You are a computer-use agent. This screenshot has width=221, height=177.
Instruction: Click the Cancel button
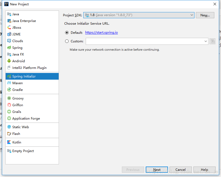tap(181, 170)
